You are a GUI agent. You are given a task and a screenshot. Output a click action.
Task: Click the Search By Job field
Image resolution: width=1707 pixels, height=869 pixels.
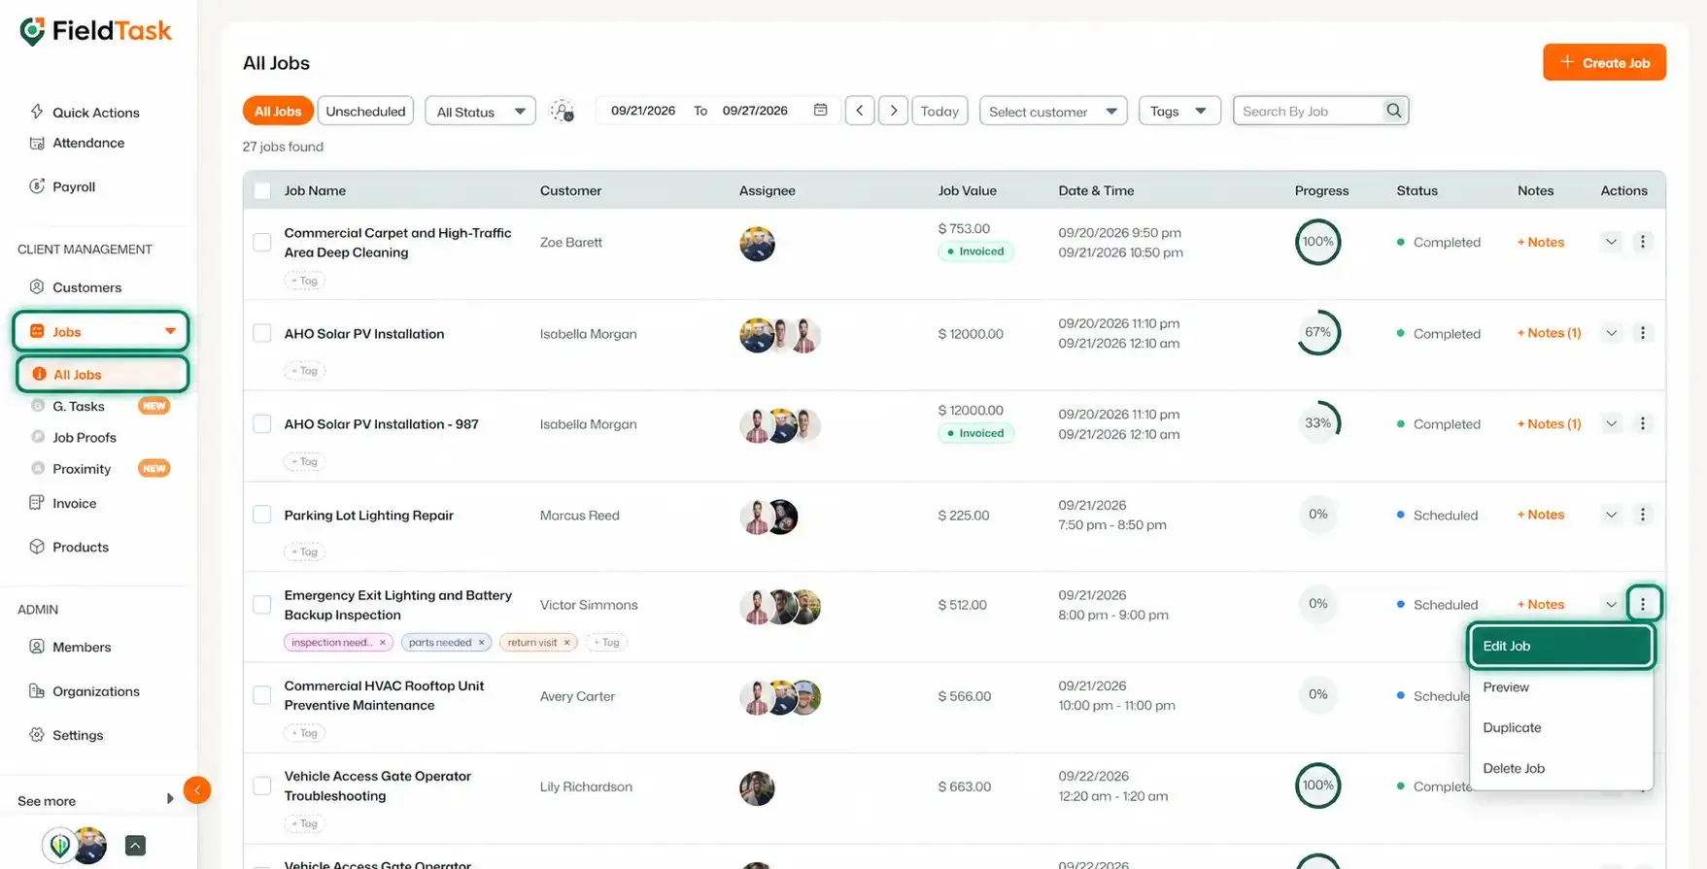(x=1310, y=111)
